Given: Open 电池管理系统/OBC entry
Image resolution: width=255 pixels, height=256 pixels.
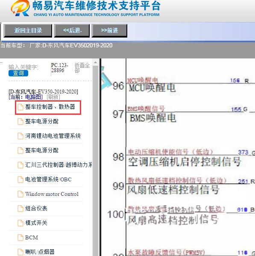Looking at the screenshot, I should click(x=48, y=180).
